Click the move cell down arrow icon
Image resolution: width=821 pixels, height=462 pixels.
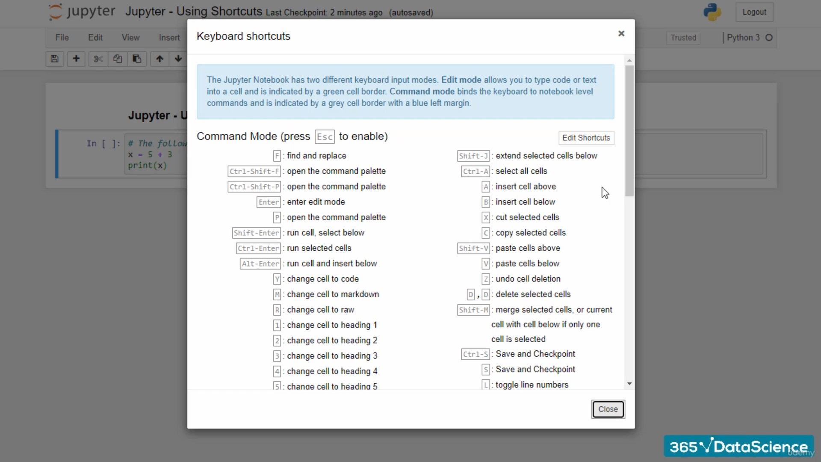(178, 59)
